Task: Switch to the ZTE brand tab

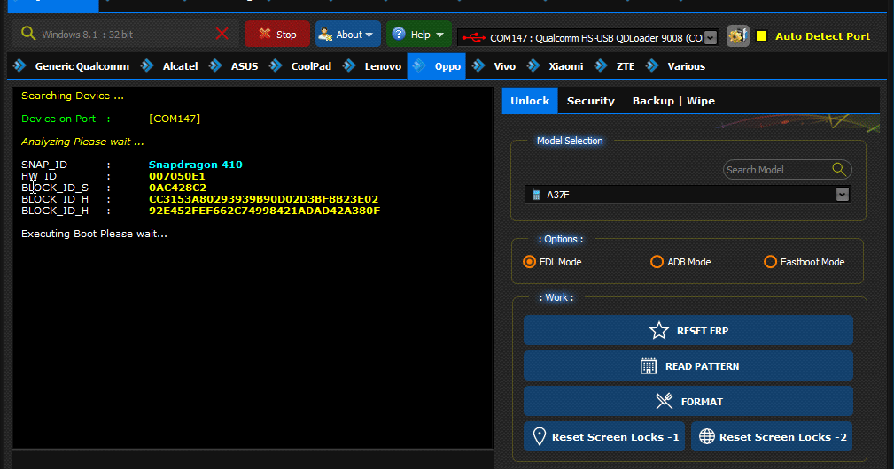Action: click(x=625, y=66)
